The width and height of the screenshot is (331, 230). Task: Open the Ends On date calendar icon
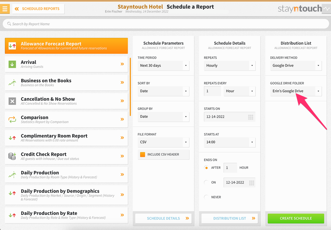tap(251, 183)
